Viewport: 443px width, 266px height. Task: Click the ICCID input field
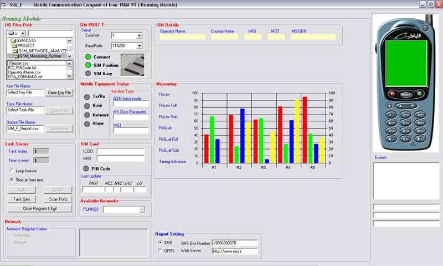pos(121,151)
